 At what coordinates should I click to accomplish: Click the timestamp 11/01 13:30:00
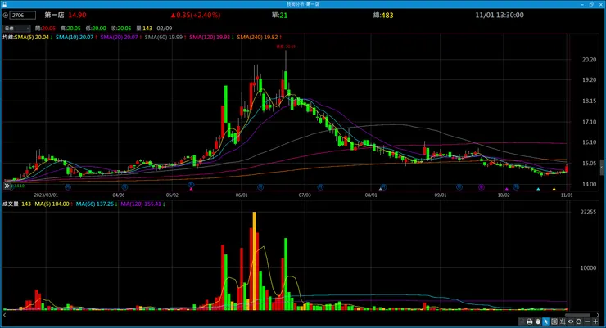coord(500,15)
